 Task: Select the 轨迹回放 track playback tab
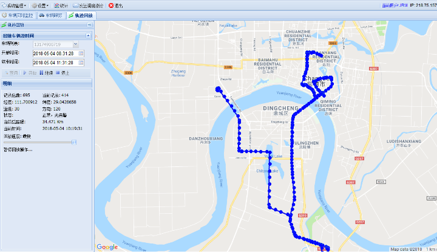81,15
